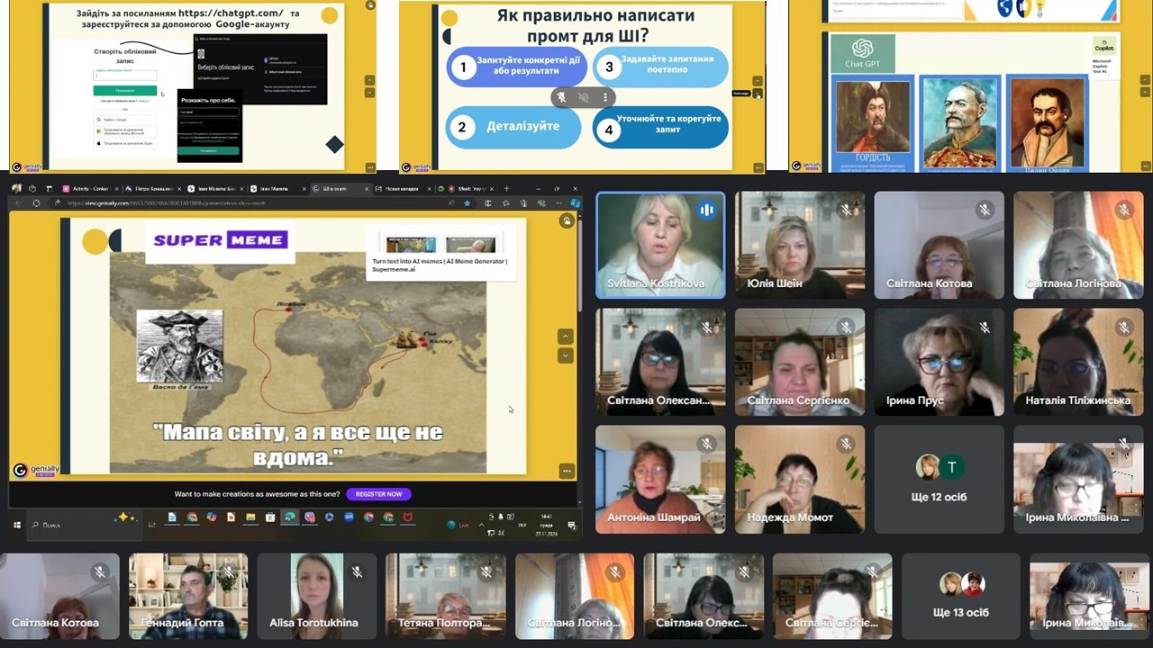Click the Windows Start button
Screen dimensions: 1153x648
[17, 524]
